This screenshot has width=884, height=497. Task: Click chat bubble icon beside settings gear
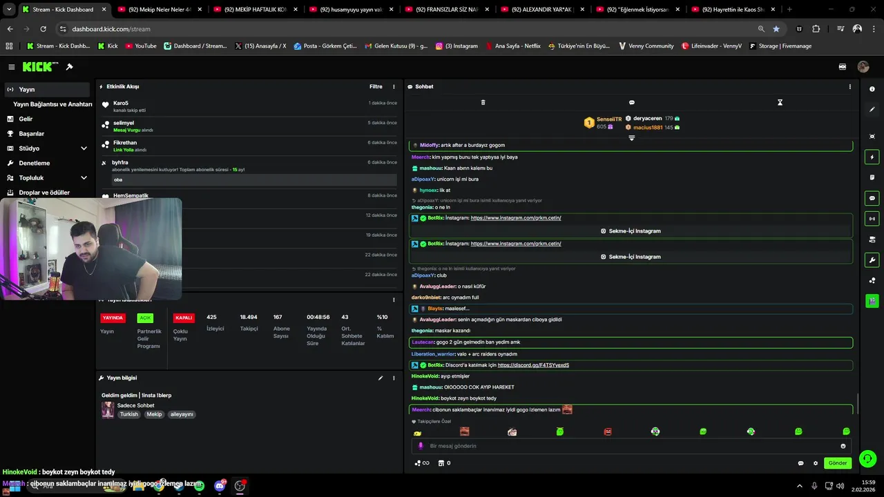[x=800, y=463]
